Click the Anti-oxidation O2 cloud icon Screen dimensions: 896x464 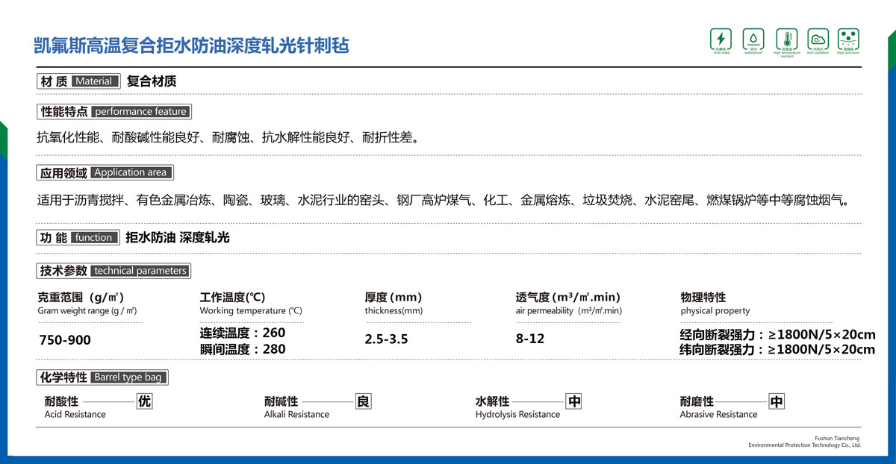(818, 39)
